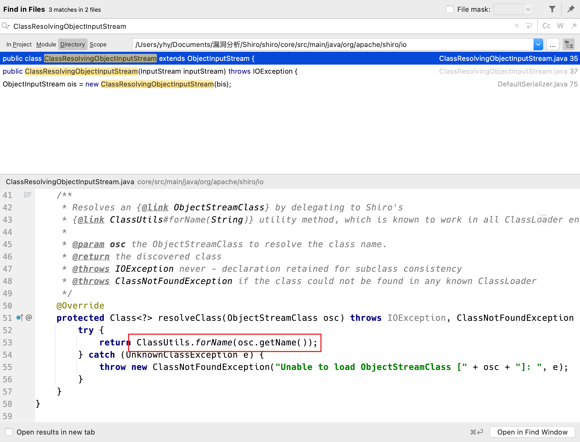Switch to In Project tab
This screenshot has height=442, width=580.
coord(19,45)
